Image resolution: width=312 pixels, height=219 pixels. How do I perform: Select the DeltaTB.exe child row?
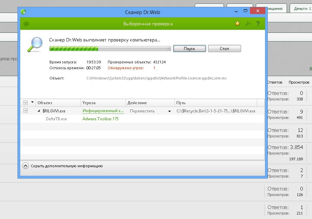click(56, 119)
